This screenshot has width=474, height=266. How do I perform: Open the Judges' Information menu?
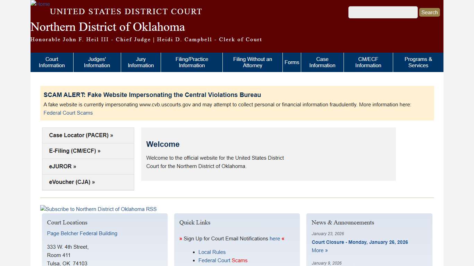point(97,62)
